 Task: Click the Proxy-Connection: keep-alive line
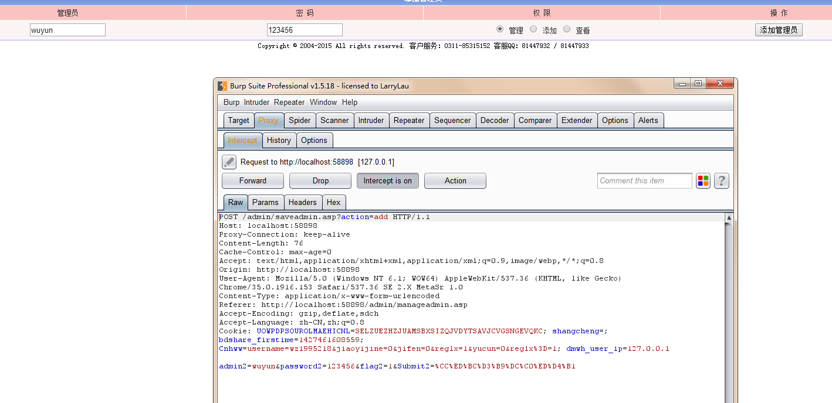pos(285,234)
